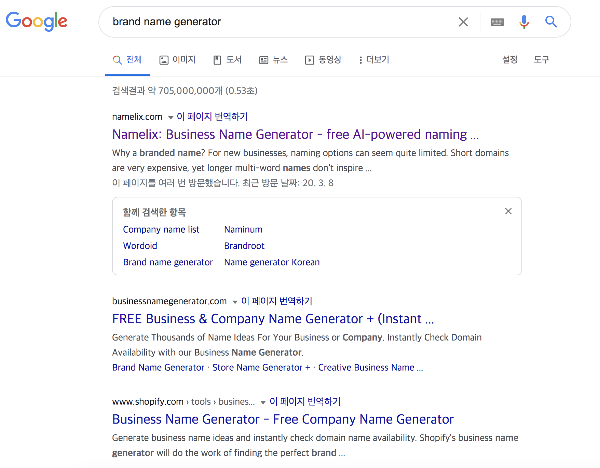This screenshot has height=468, width=600.
Task: Click the businessnamegenerator.com URL text
Action: [169, 301]
